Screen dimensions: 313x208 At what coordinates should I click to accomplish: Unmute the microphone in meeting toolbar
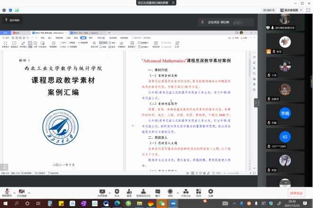pyautogui.click(x=7, y=191)
